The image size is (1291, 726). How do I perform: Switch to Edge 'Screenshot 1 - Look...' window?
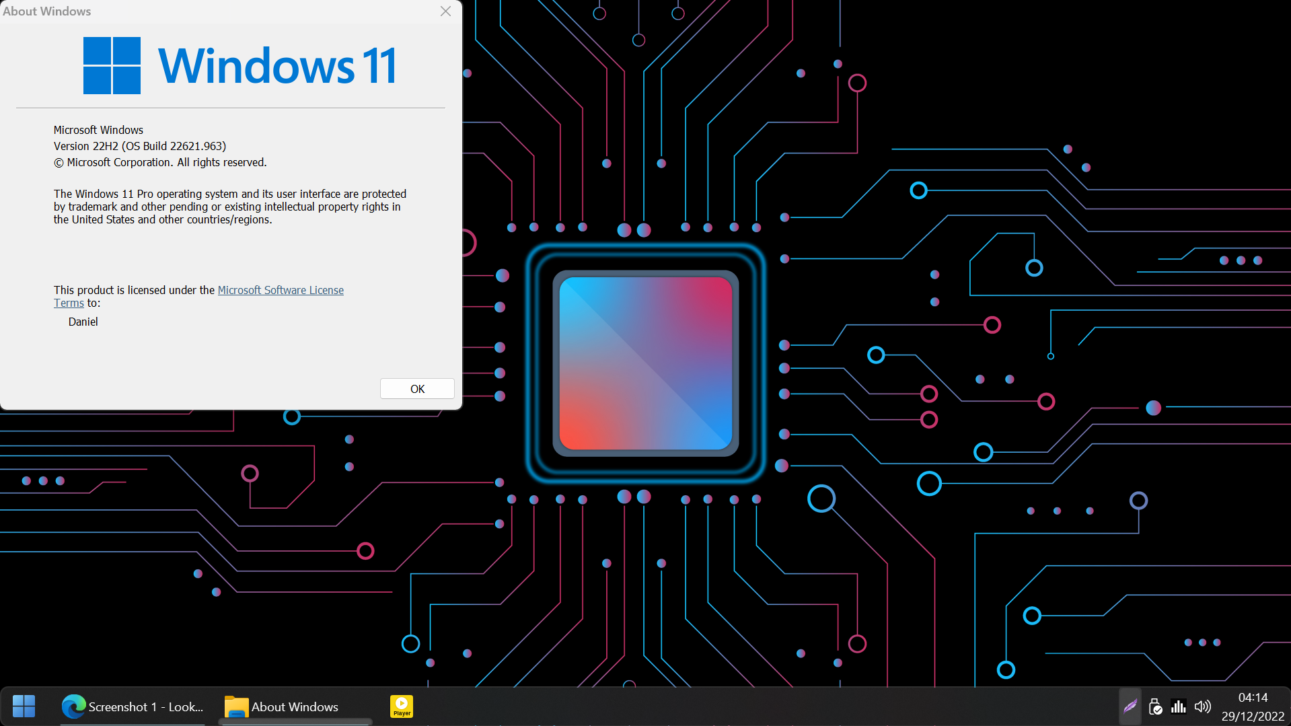[x=133, y=706]
